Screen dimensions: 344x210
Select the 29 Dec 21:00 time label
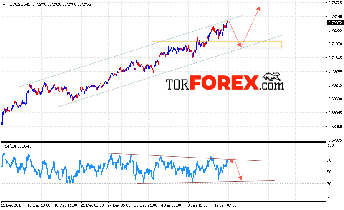(146, 205)
